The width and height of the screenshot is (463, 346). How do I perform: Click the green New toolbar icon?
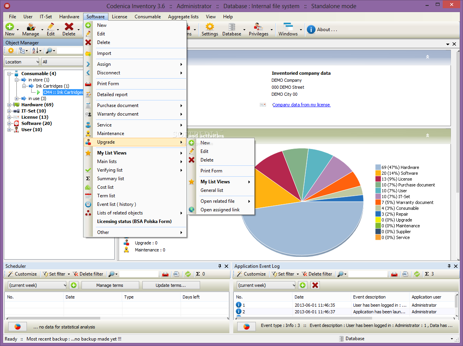click(x=10, y=27)
